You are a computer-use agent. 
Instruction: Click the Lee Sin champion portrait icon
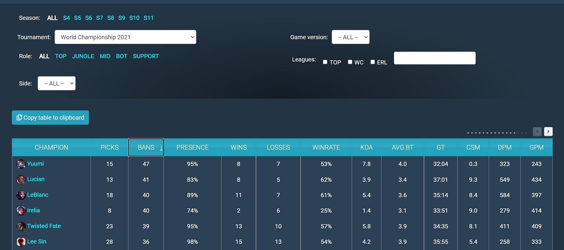click(21, 242)
